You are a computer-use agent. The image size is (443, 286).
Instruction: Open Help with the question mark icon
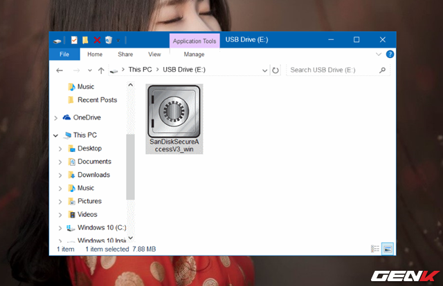[x=390, y=54]
